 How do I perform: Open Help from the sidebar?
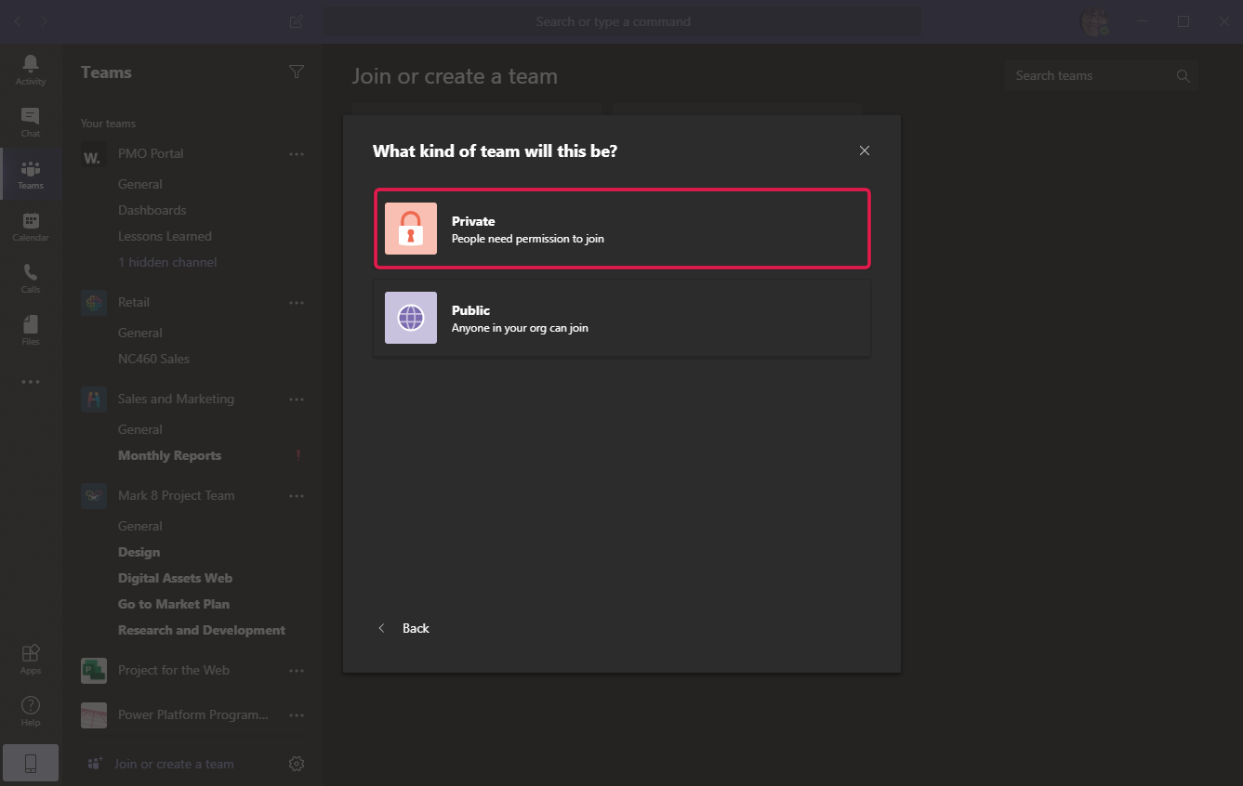click(31, 711)
